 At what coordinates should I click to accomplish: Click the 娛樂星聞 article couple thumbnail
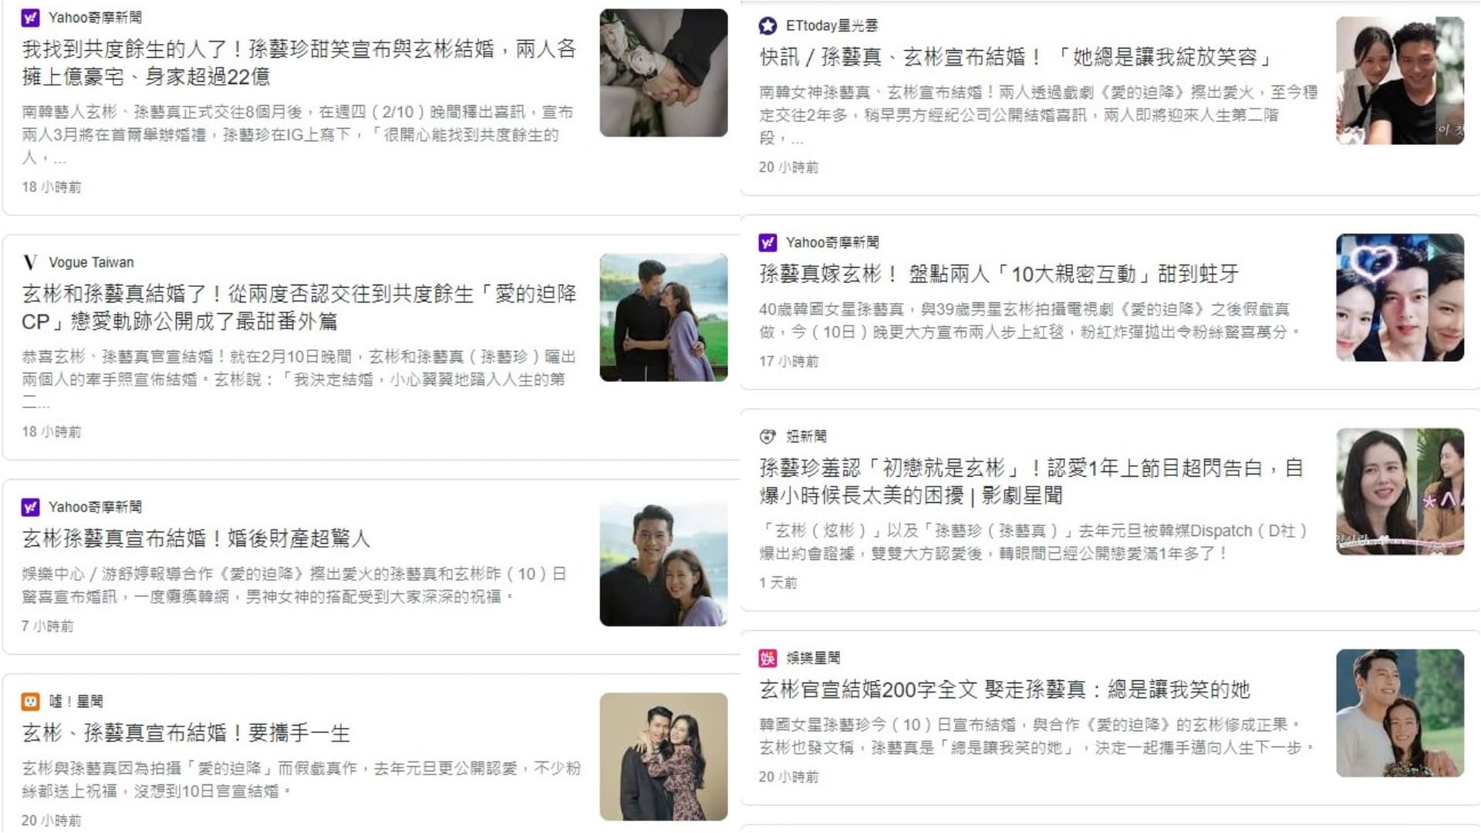tap(1400, 713)
